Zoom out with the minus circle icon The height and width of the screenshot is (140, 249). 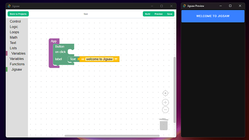(x=165, y=110)
